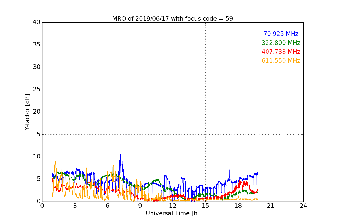Click the x-axis tick label 21
Image resolution: width=337 pixels, height=224 pixels.
coord(271,206)
